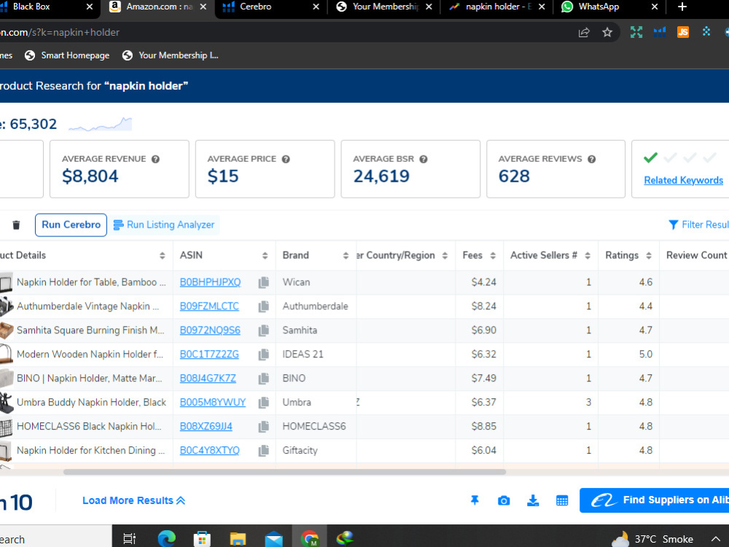Click search volume trend sparkline chart
The width and height of the screenshot is (729, 547).
click(100, 124)
